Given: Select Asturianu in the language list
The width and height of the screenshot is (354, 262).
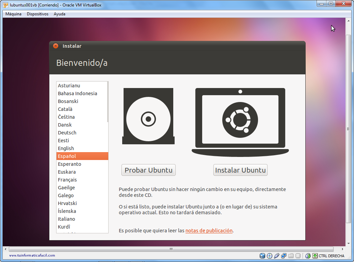Looking at the screenshot, I should (x=82, y=86).
